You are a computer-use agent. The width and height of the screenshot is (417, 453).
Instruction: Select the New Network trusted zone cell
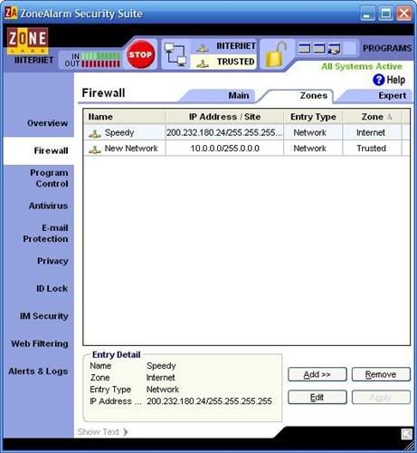click(x=372, y=149)
